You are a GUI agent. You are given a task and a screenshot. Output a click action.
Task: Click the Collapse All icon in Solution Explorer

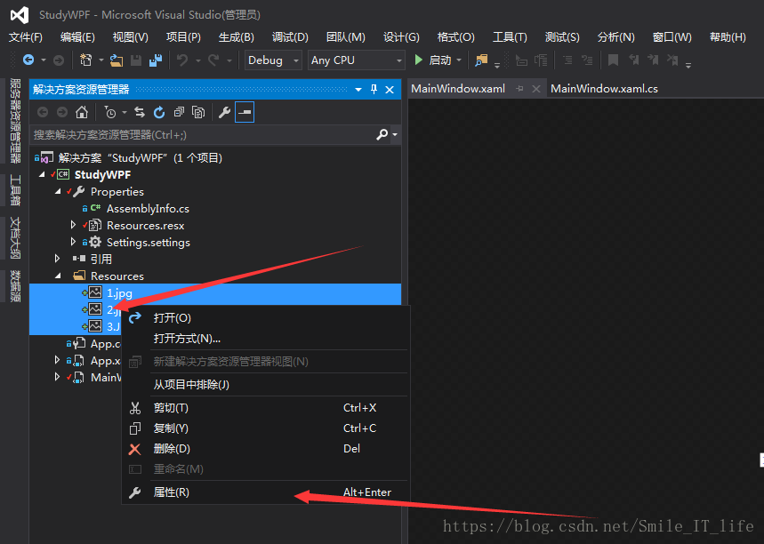coord(179,113)
